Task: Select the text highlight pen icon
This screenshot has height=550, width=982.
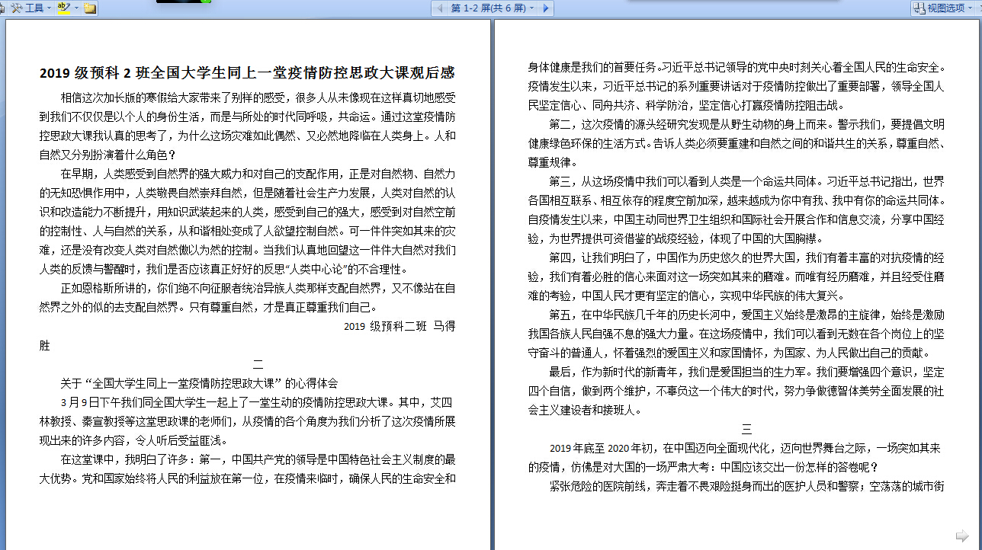Action: [63, 8]
